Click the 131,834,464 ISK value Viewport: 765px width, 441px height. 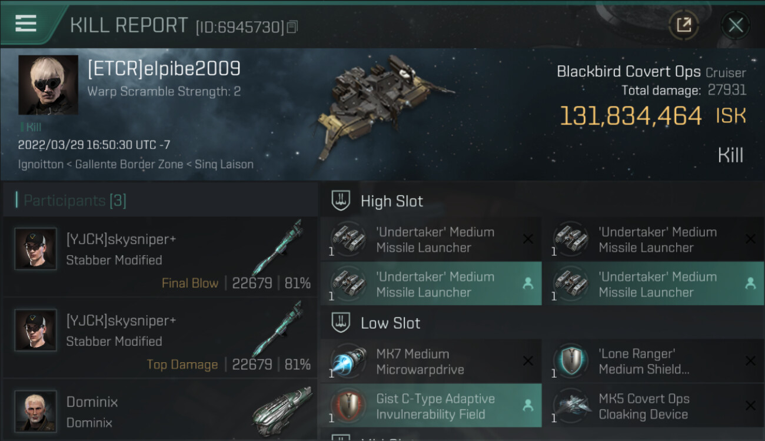click(630, 116)
